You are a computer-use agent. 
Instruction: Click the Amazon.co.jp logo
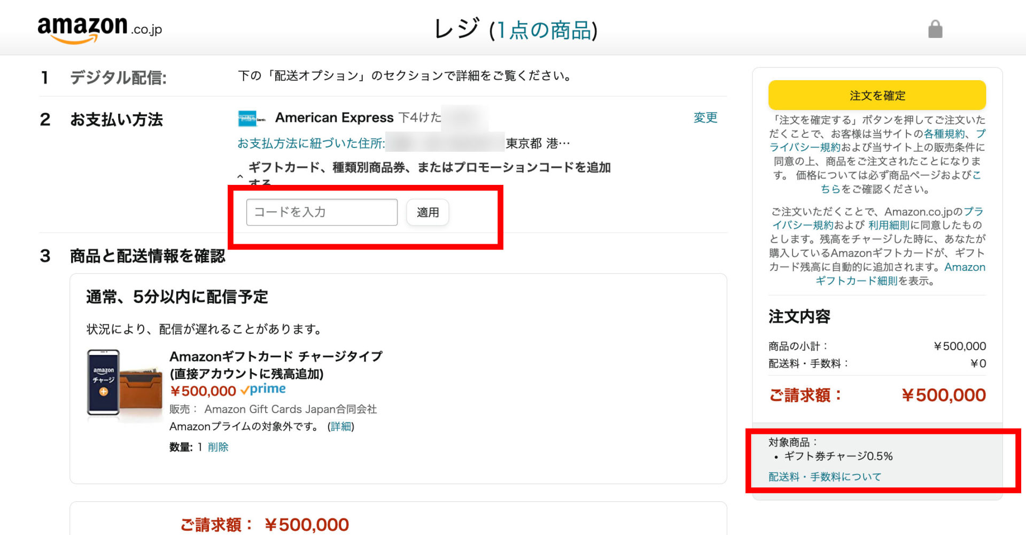point(99,29)
